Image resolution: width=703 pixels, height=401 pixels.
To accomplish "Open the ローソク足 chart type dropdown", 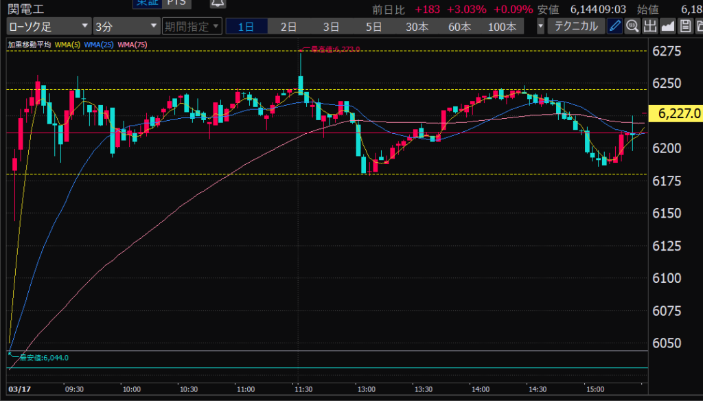I will click(48, 27).
